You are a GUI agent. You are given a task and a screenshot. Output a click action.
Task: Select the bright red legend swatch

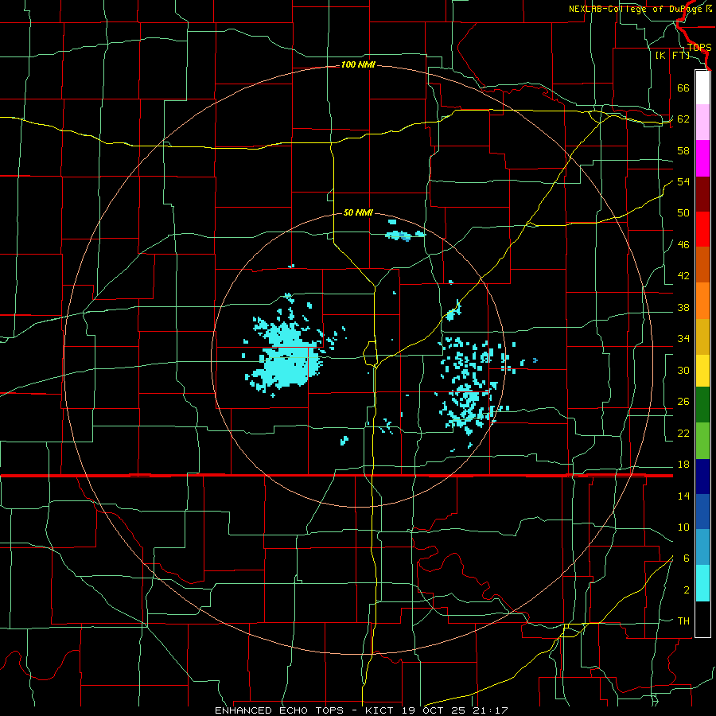[x=702, y=229]
